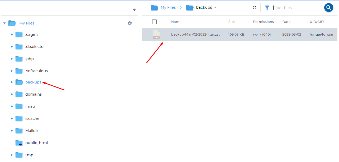This screenshot has width=339, height=162.
Task: Select the backup-Mar-02-2022-1.tar.zst row
Action: [195, 34]
